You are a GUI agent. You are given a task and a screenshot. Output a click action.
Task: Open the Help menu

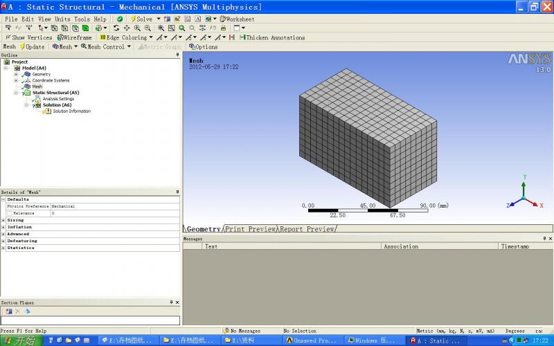point(100,19)
